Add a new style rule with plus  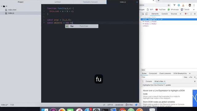(195, 77)
